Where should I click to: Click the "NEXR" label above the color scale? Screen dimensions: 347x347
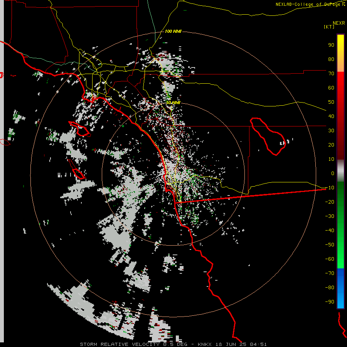tap(339, 23)
